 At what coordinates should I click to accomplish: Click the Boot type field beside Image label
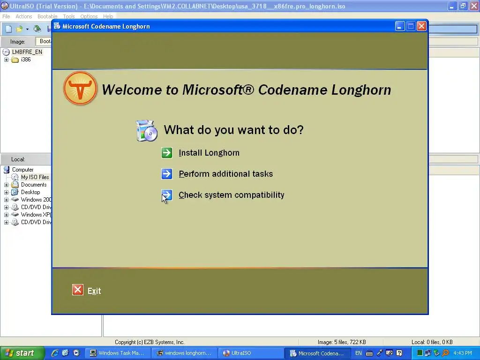click(44, 41)
